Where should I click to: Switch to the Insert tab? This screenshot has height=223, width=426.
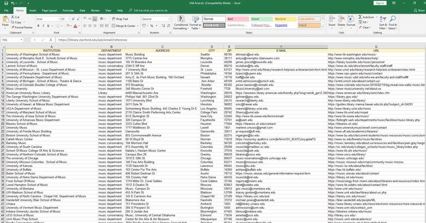(x=33, y=10)
